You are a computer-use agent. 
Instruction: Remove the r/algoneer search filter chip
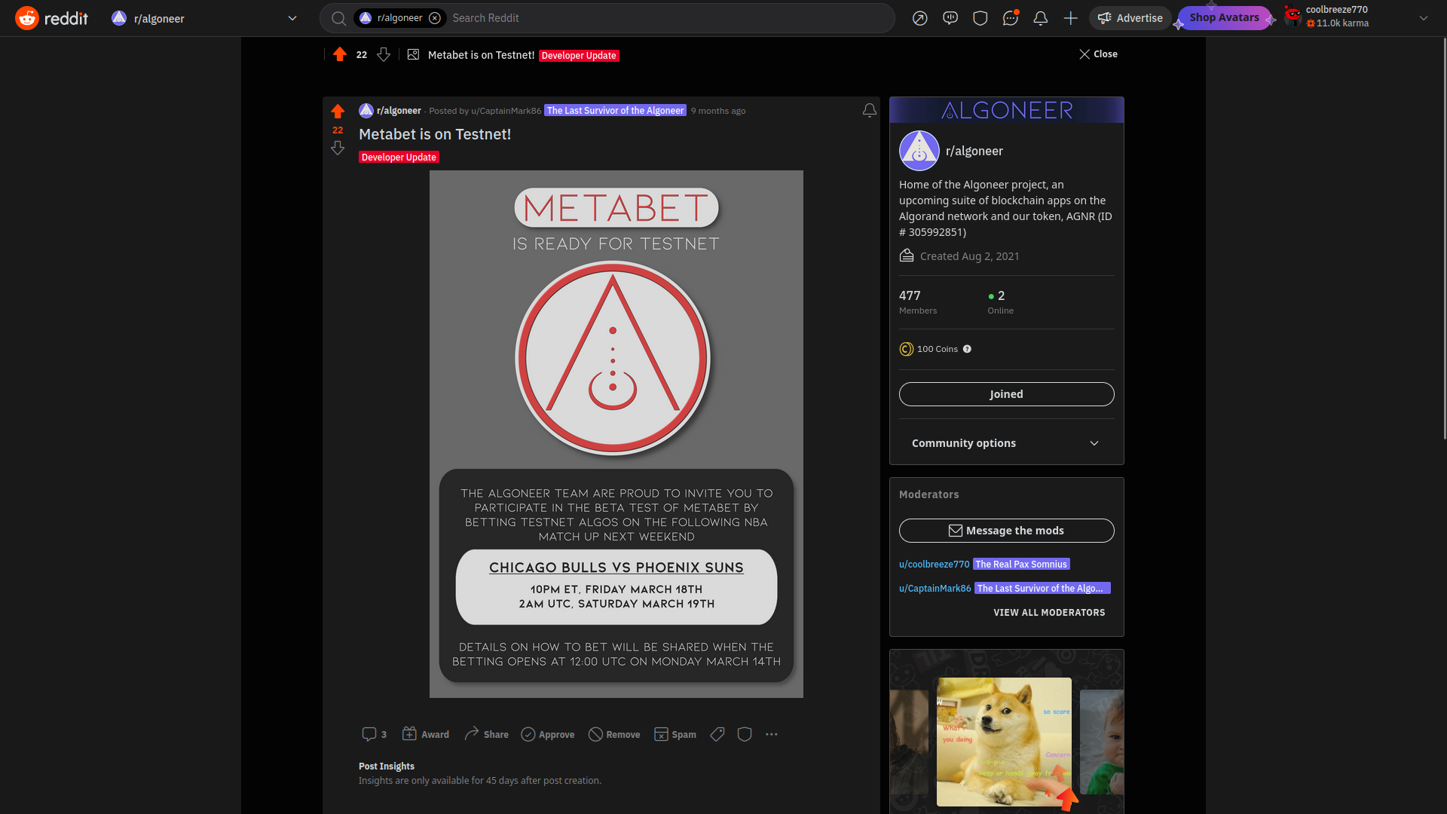(435, 18)
